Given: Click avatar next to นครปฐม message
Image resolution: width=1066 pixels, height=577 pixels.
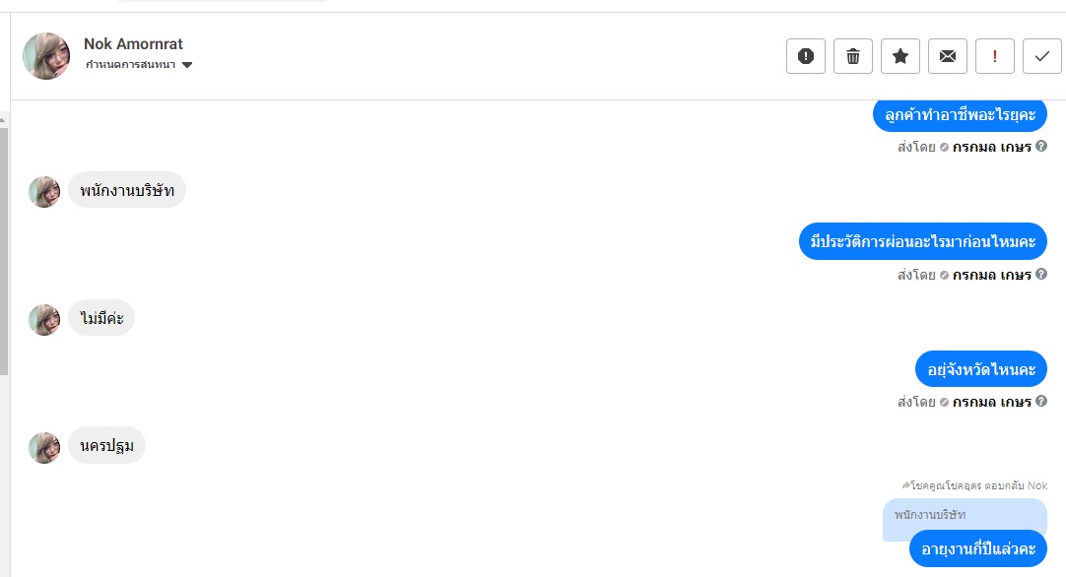Looking at the screenshot, I should tap(44, 447).
